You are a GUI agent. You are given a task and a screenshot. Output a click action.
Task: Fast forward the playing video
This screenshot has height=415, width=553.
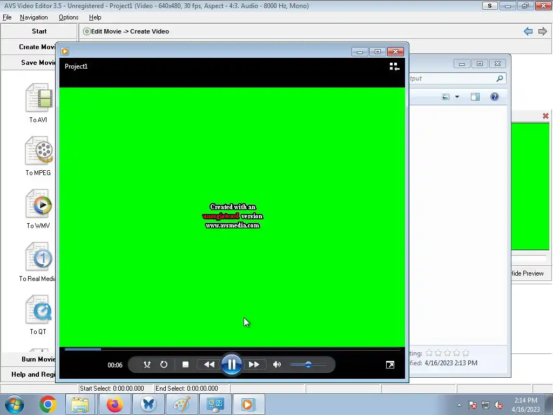pyautogui.click(x=254, y=365)
